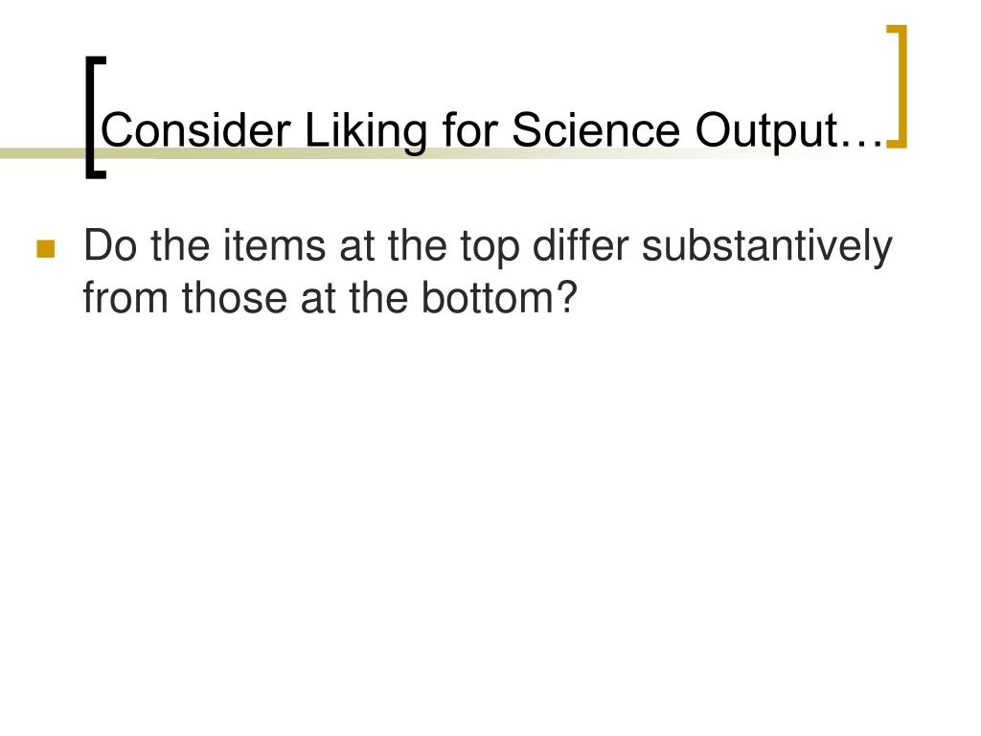This screenshot has height=736, width=981.
Task: Click the word 'top' in the bullet text
Action: (490, 248)
